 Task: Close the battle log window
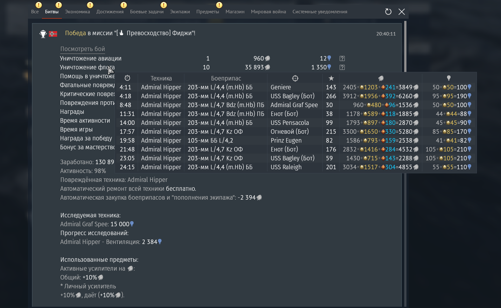[402, 12]
